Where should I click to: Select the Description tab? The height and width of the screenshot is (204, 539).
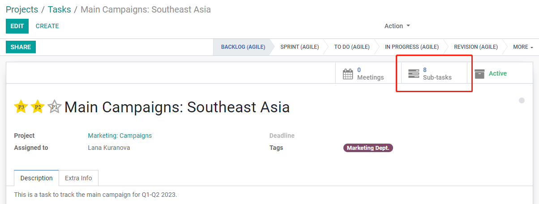[36, 178]
